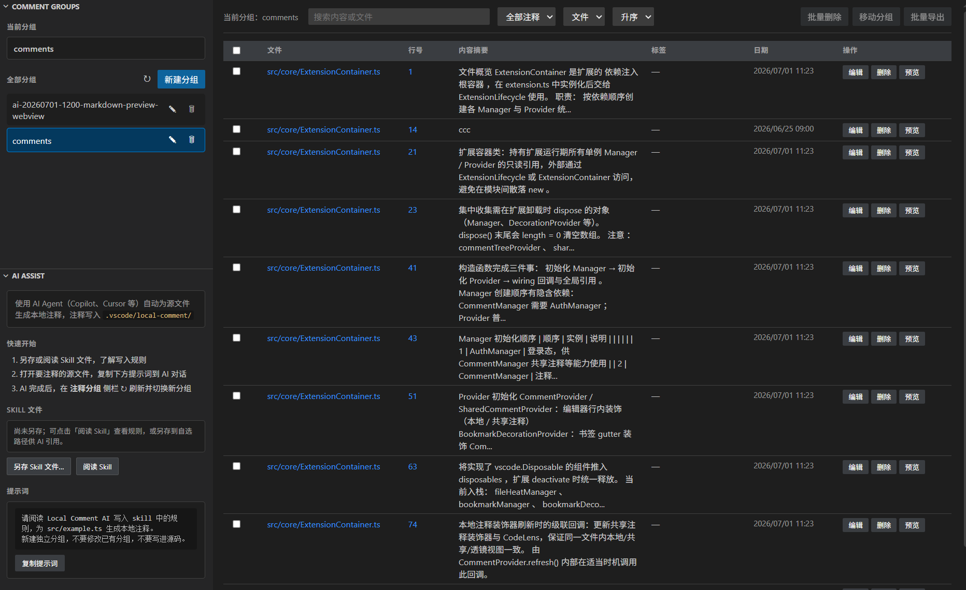Open the 全部注释 filter dropdown
The image size is (966, 590).
[526, 17]
